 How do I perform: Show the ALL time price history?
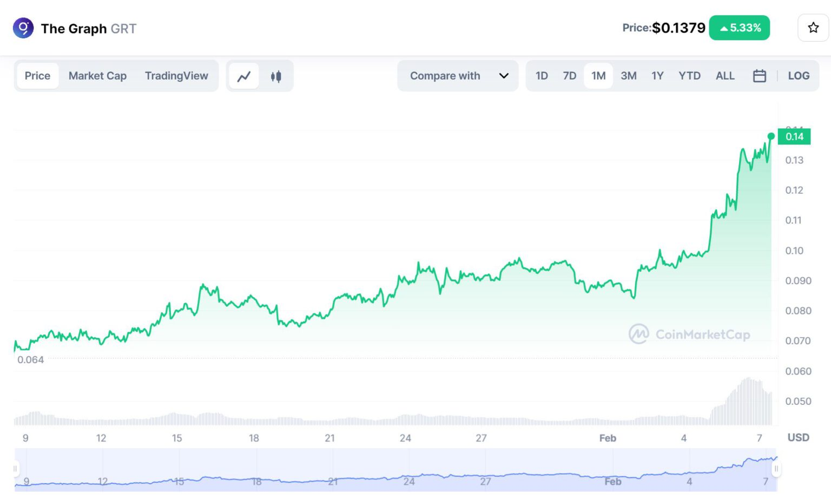click(x=725, y=76)
